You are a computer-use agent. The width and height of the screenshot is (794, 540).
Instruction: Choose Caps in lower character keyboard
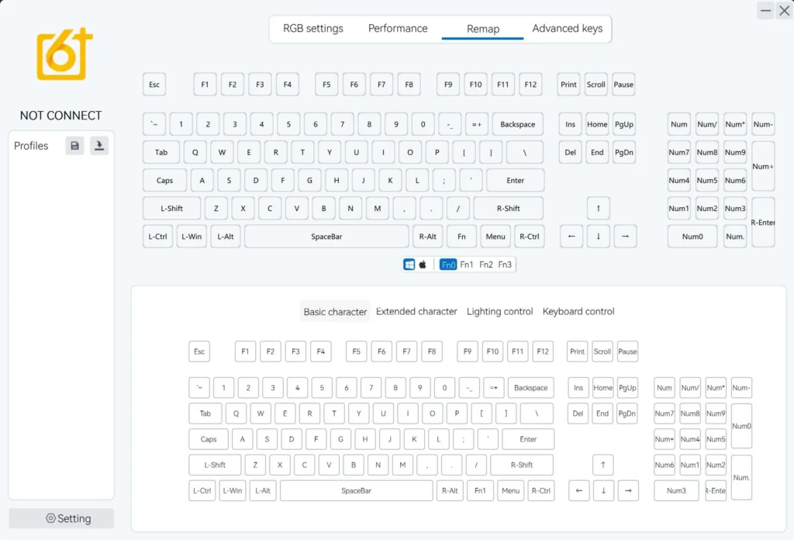(x=209, y=439)
